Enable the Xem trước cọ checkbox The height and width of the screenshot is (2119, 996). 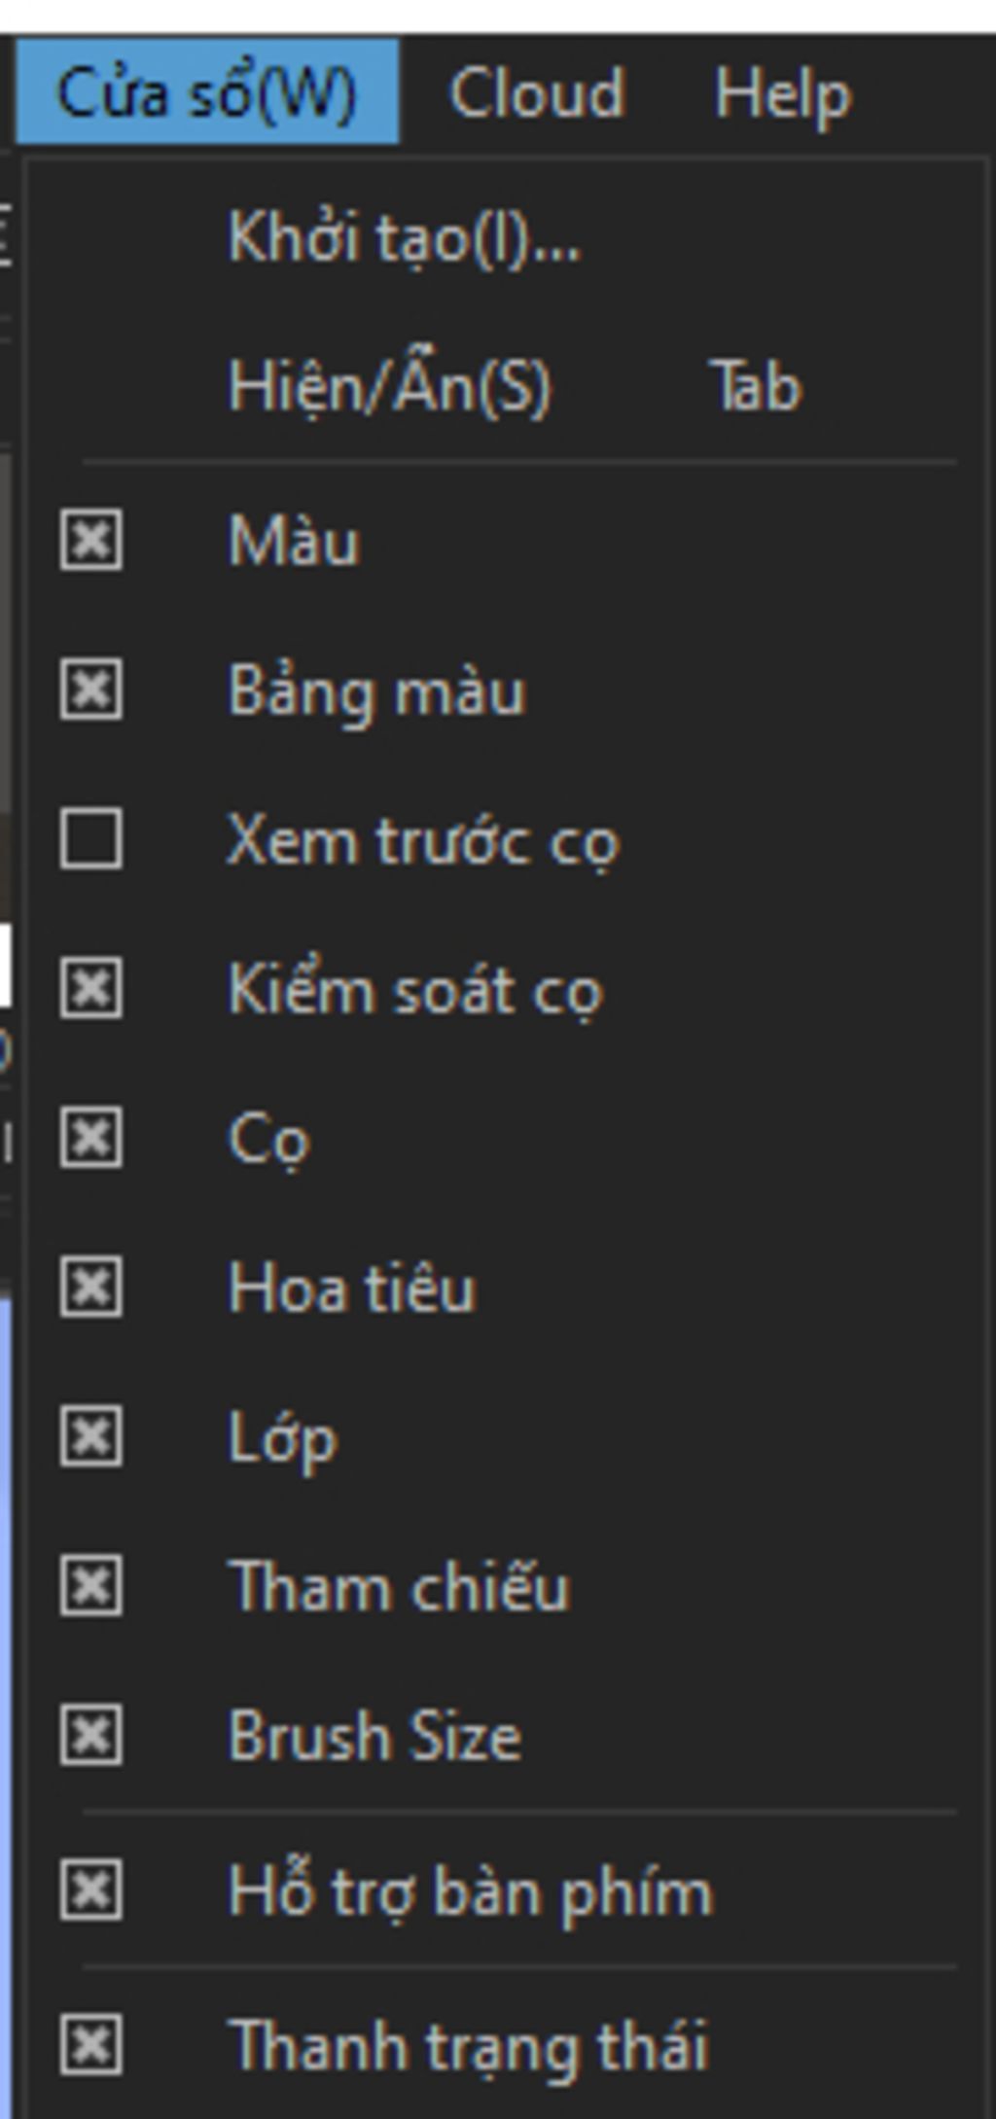point(90,838)
